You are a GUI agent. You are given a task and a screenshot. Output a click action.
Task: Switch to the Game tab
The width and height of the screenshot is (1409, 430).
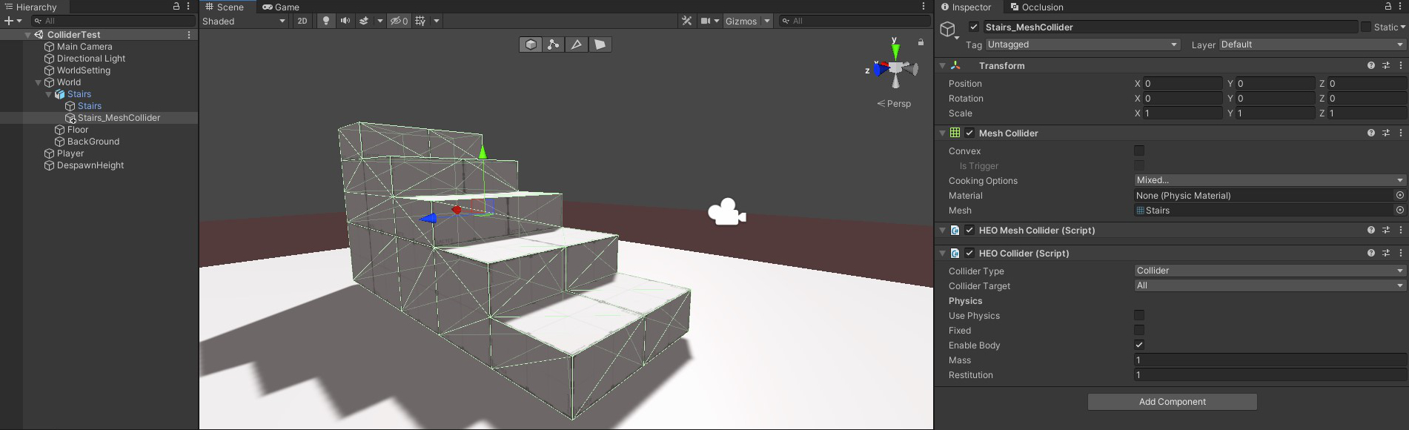(281, 7)
